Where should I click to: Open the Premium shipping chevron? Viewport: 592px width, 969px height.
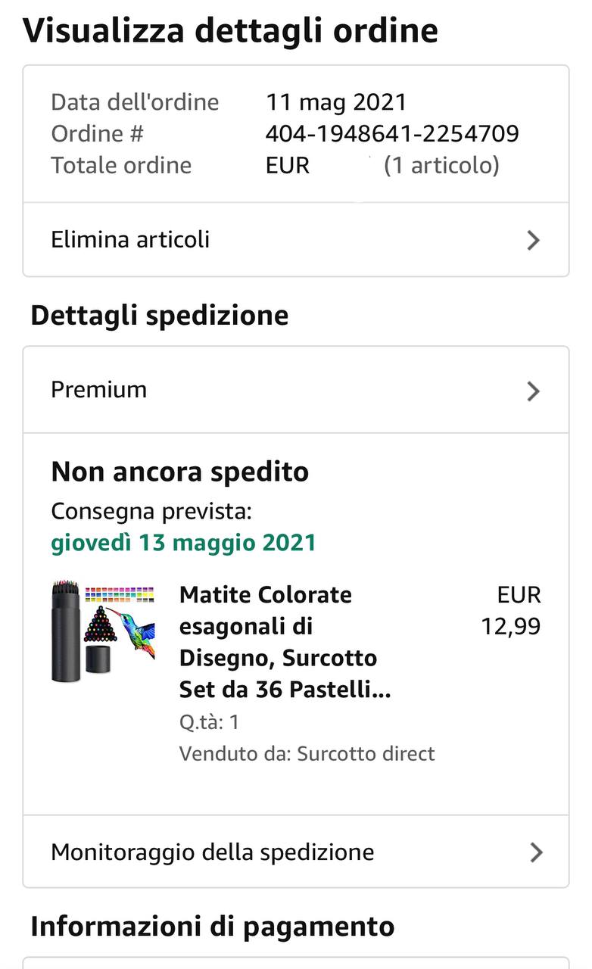coord(534,391)
